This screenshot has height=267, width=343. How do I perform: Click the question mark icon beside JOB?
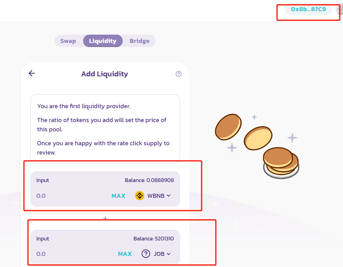[x=146, y=254]
